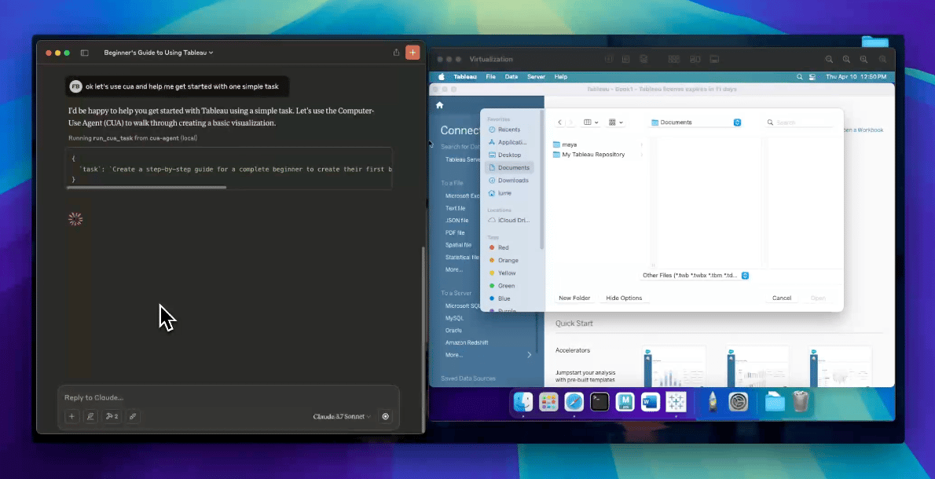The image size is (935, 479).
Task: Click the Cancel button in the dialog
Action: 781,298
